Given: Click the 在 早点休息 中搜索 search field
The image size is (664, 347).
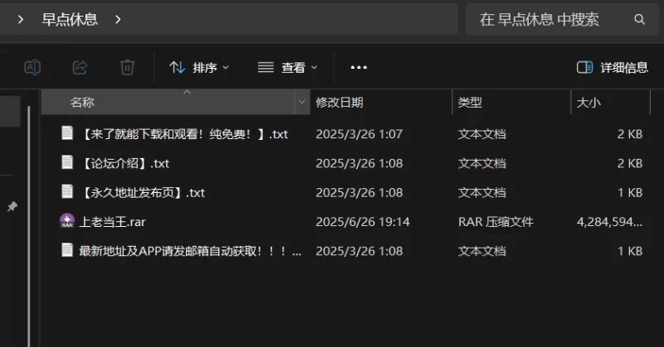Looking at the screenshot, I should click(x=562, y=19).
